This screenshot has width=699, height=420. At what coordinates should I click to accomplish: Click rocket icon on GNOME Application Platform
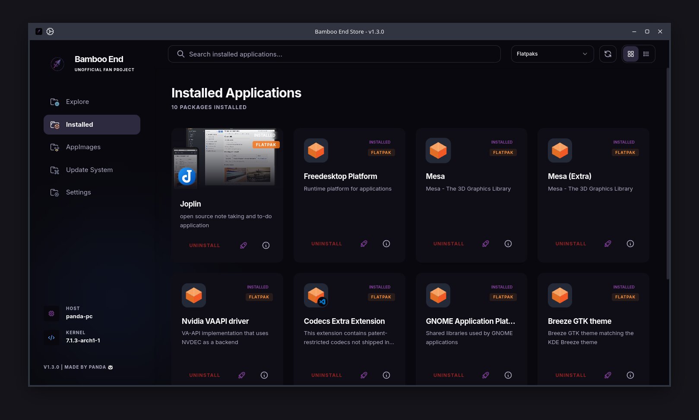click(486, 375)
